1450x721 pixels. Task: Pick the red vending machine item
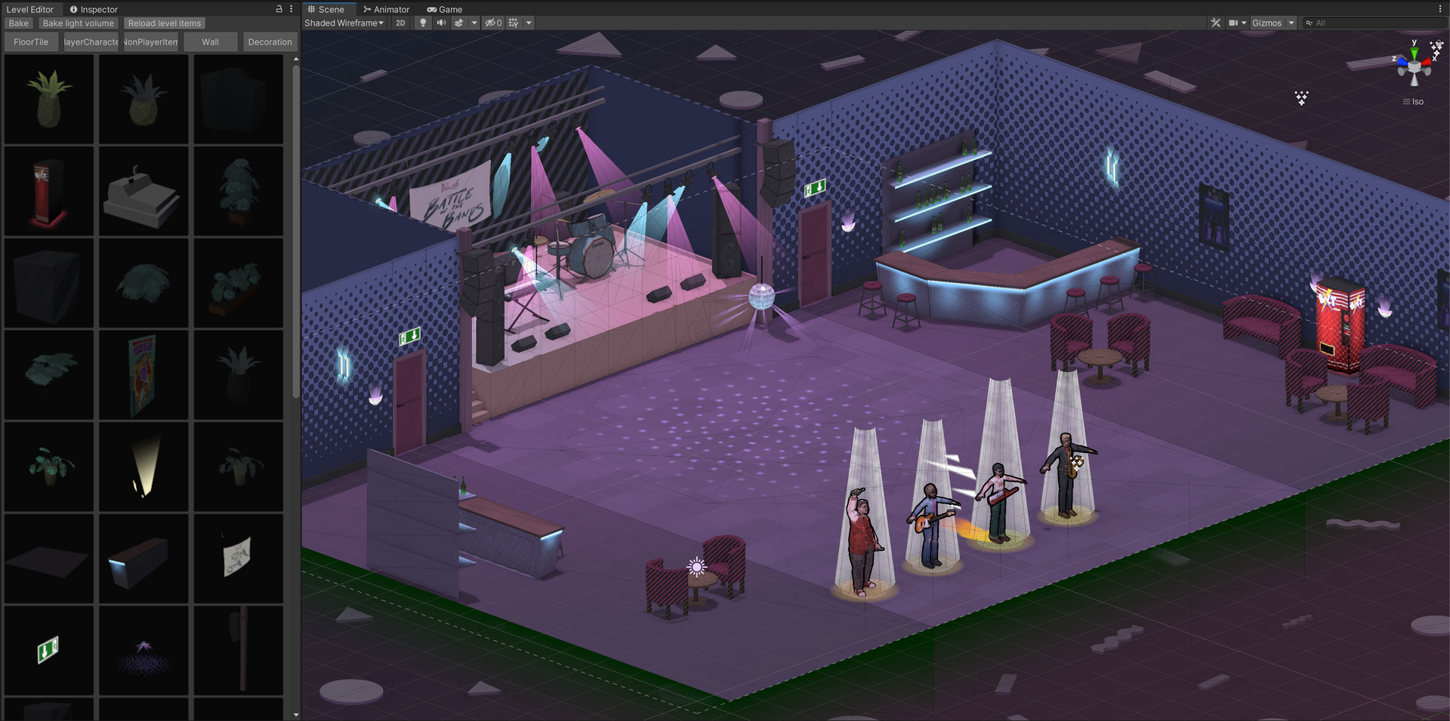(x=49, y=191)
